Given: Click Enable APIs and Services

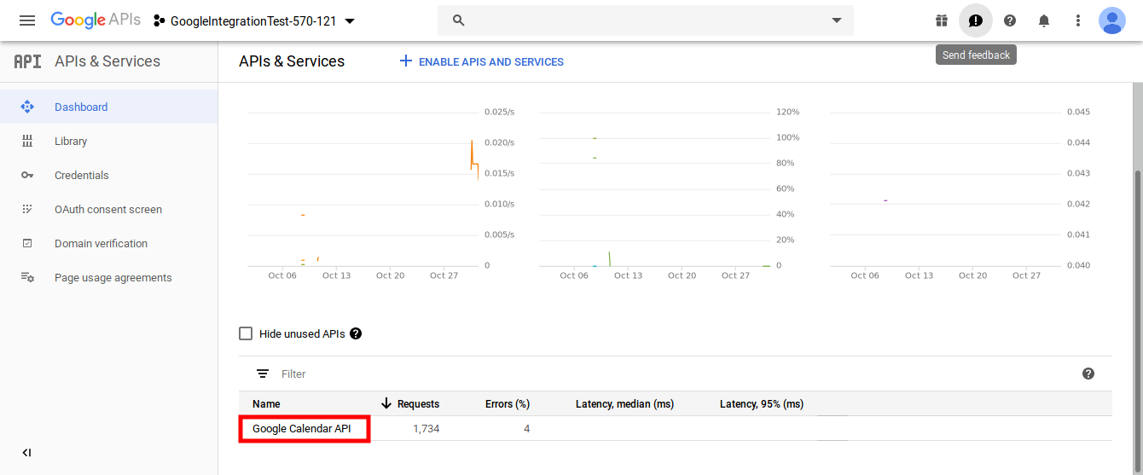Looking at the screenshot, I should point(482,61).
